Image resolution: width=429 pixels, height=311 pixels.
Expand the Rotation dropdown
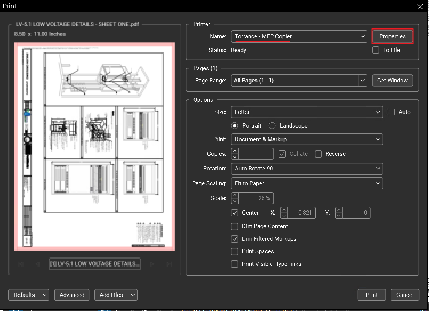(307, 169)
